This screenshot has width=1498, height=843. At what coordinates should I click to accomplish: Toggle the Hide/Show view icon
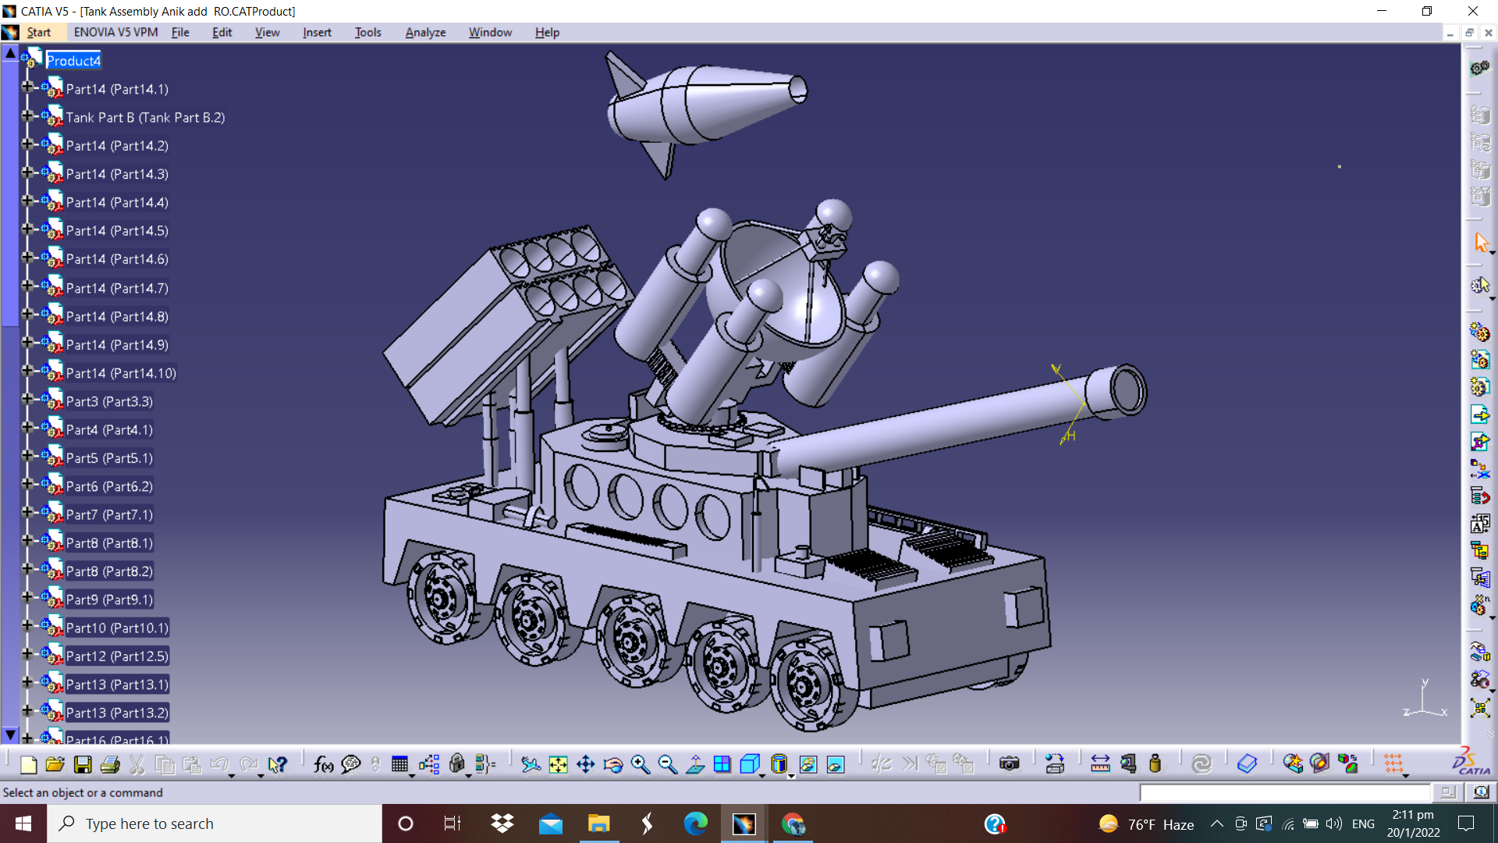click(808, 764)
